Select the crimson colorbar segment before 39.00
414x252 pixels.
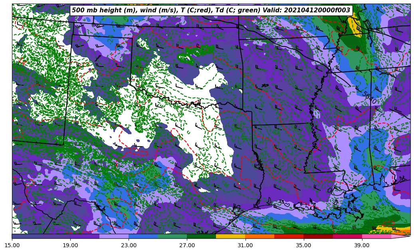347,236
